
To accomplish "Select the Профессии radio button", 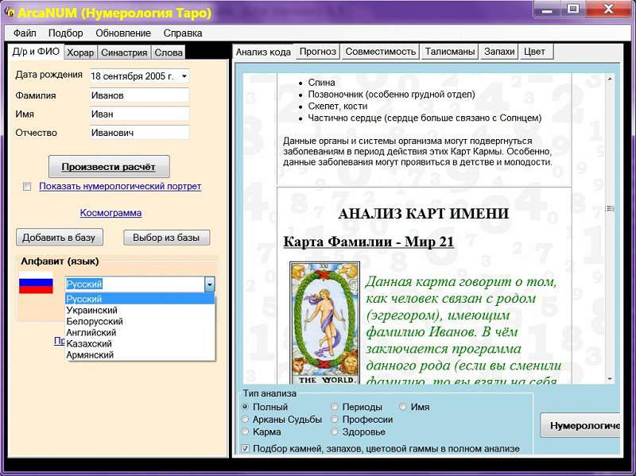I will point(335,420).
